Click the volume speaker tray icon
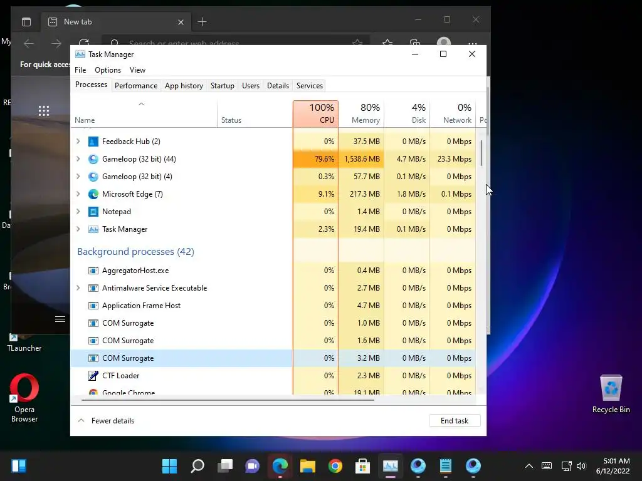The width and height of the screenshot is (642, 481). (x=581, y=466)
